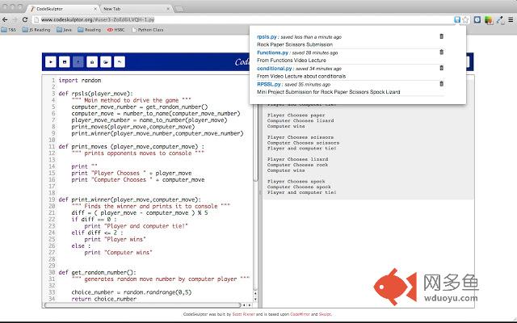The image size is (517, 323).
Task: Click the blue floppy-disk extension icon in address bar
Action: click(x=457, y=19)
